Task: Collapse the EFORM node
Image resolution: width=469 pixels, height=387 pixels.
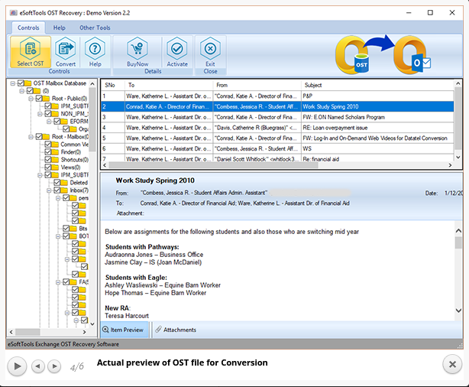Action: 49,122
